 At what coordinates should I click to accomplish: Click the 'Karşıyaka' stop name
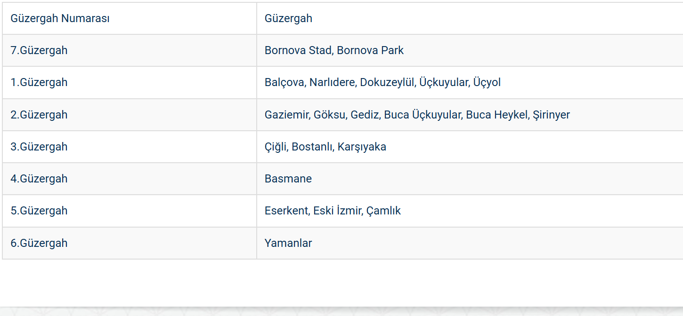point(362,147)
